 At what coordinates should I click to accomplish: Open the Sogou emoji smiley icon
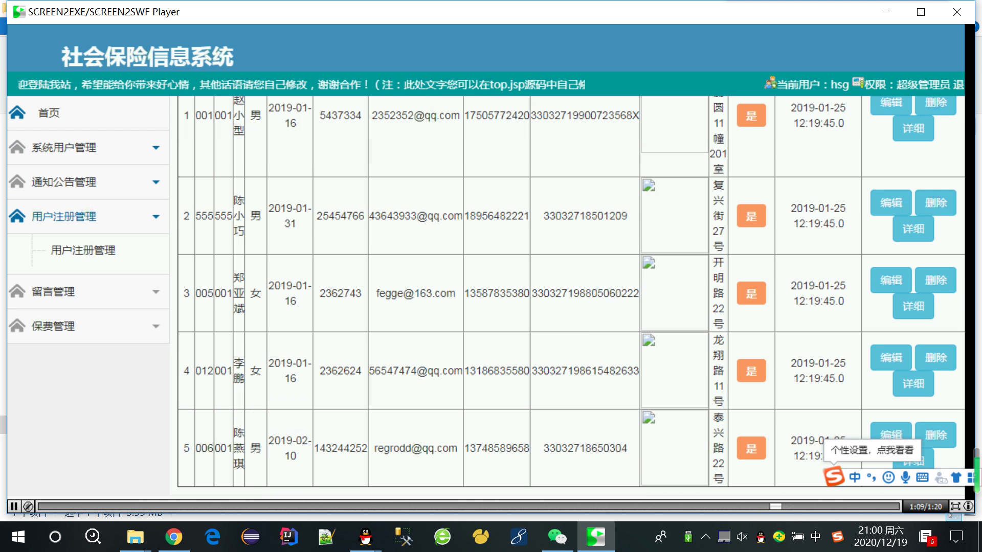(889, 477)
